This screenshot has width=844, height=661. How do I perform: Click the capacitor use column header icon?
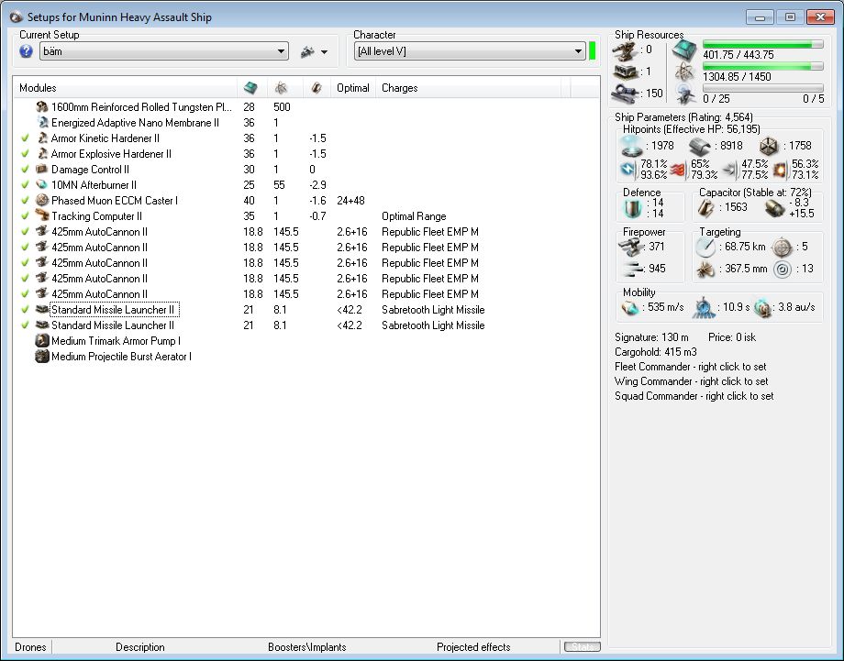pyautogui.click(x=316, y=88)
